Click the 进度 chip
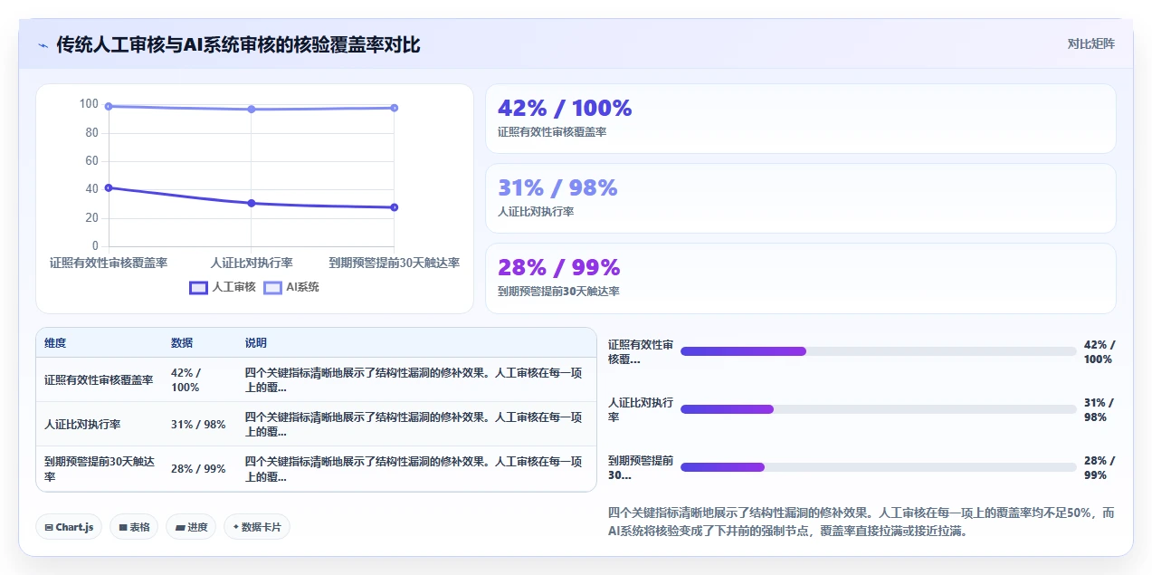1152x575 pixels. point(191,527)
